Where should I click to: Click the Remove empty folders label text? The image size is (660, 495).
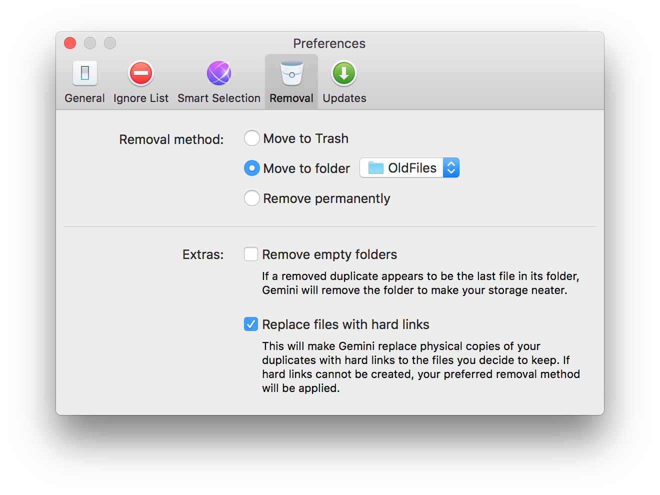click(329, 254)
